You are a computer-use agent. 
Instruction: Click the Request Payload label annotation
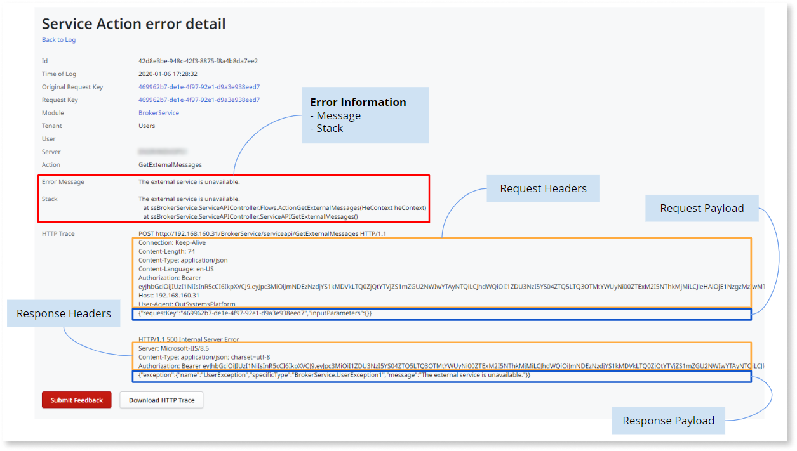click(701, 207)
